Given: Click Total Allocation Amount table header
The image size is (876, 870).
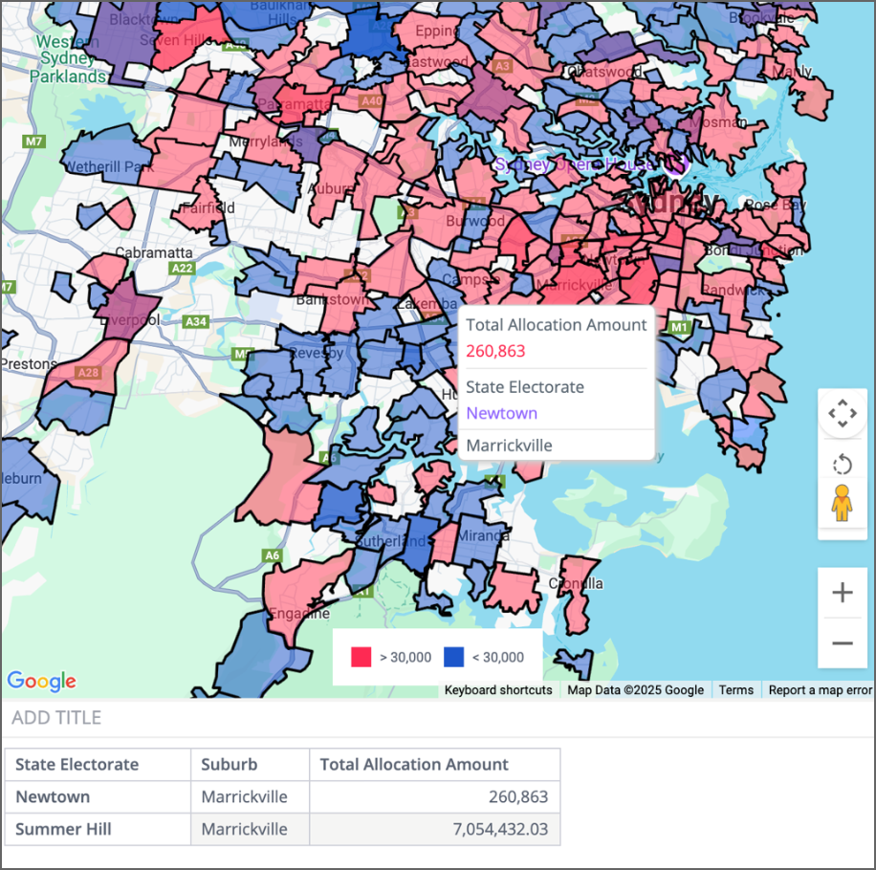Looking at the screenshot, I should 414,765.
